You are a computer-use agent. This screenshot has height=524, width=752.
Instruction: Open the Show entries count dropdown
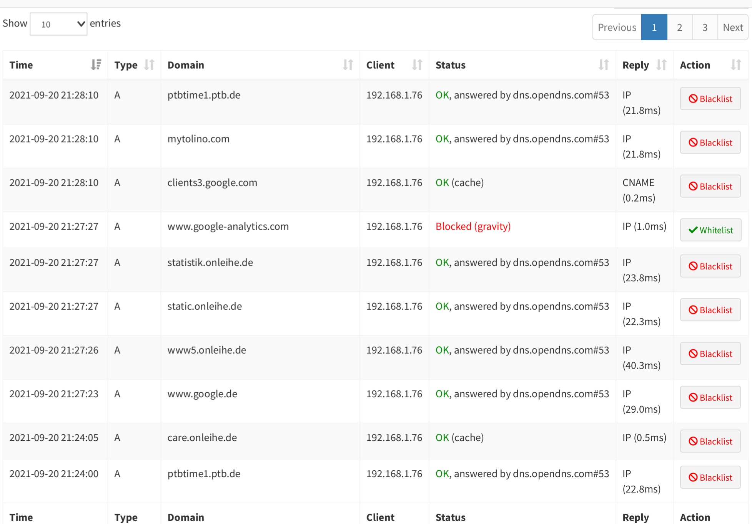pyautogui.click(x=58, y=24)
